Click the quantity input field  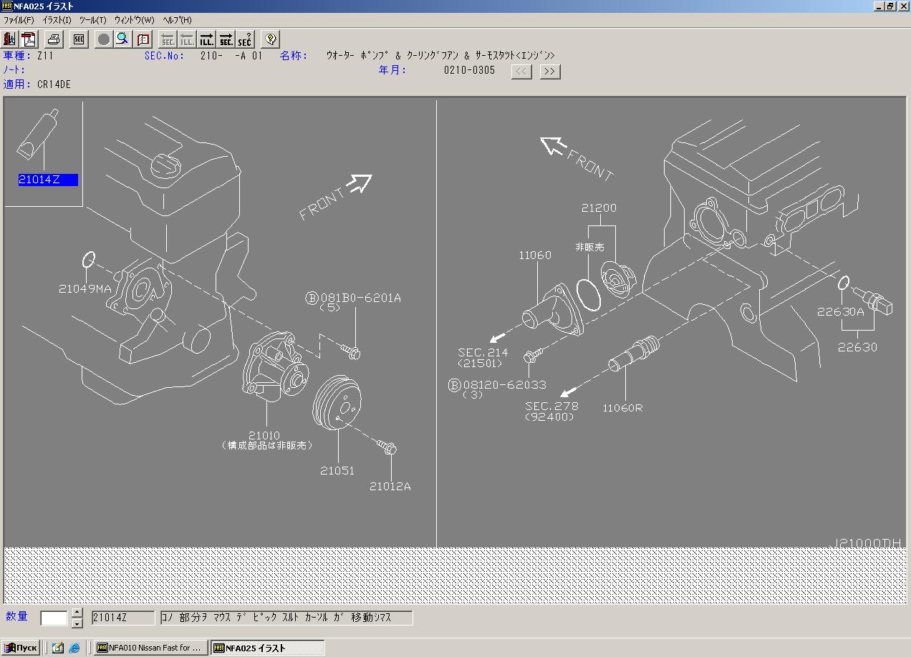tap(54, 618)
